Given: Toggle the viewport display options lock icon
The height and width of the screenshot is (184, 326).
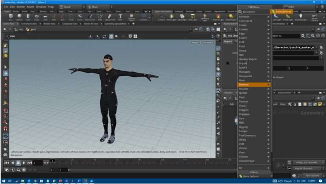Looking at the screenshot, I should pyautogui.click(x=218, y=59).
